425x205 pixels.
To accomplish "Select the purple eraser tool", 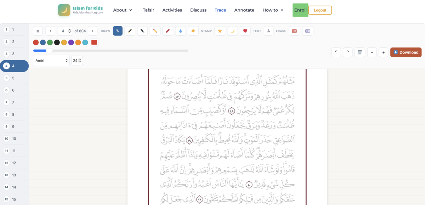I will pyautogui.click(x=307, y=31).
